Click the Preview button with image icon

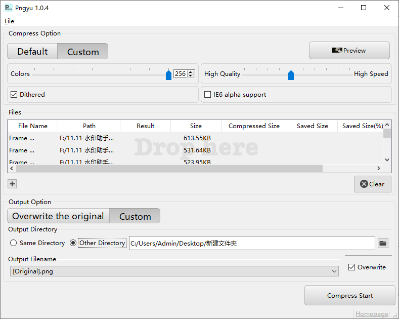tap(349, 51)
